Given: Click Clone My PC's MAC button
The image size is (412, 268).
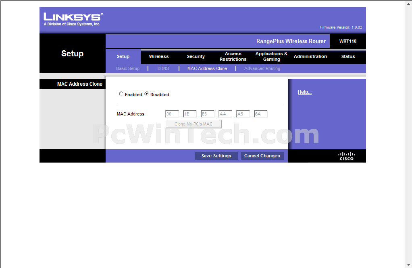Looking at the screenshot, I should coord(194,124).
